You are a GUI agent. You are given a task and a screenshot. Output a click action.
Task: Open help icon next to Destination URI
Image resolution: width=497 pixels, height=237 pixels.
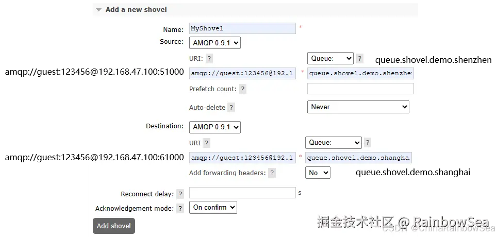pos(207,143)
